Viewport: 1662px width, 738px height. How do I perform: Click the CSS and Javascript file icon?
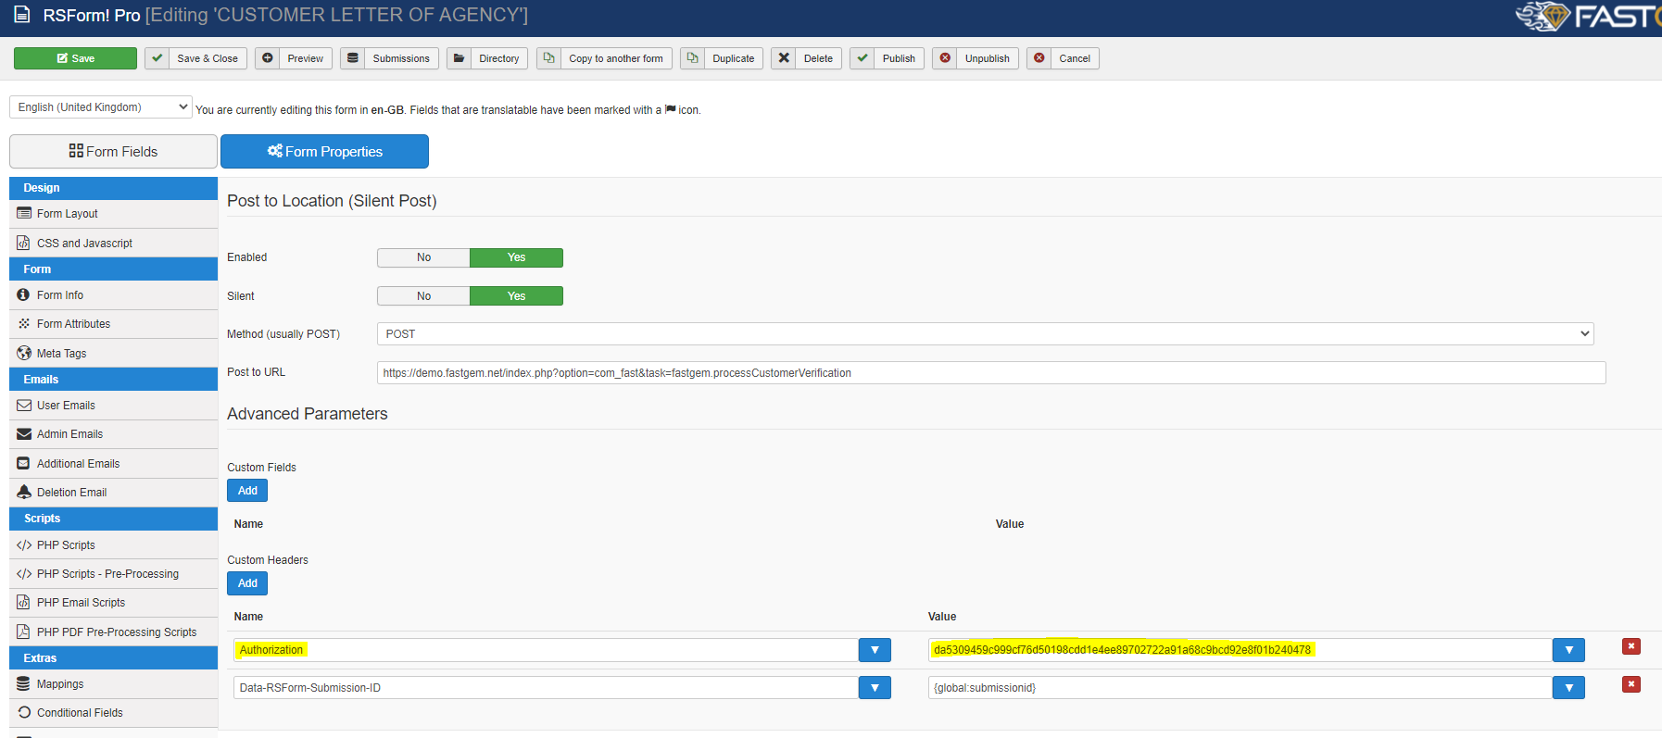pos(24,243)
